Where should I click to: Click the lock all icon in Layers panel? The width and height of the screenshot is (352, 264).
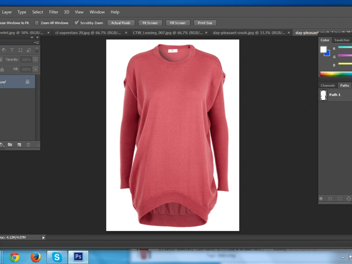click(2, 69)
